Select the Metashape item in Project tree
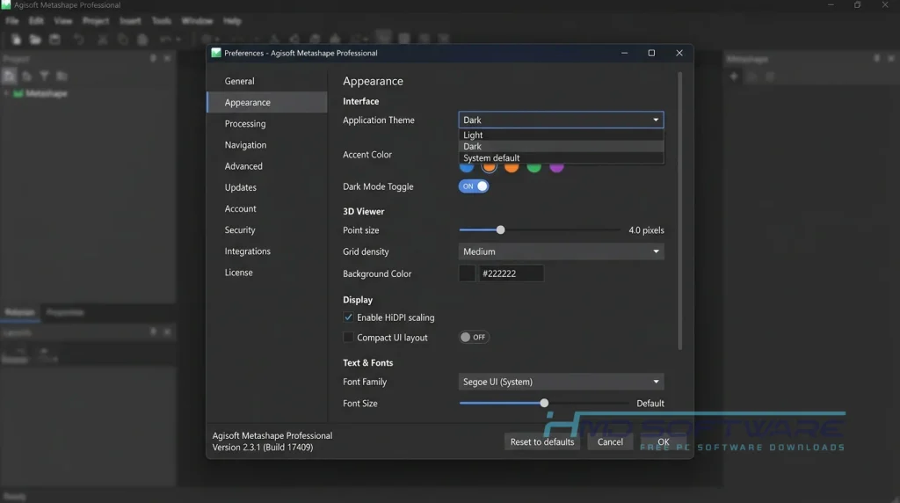The height and width of the screenshot is (503, 900). tap(46, 93)
